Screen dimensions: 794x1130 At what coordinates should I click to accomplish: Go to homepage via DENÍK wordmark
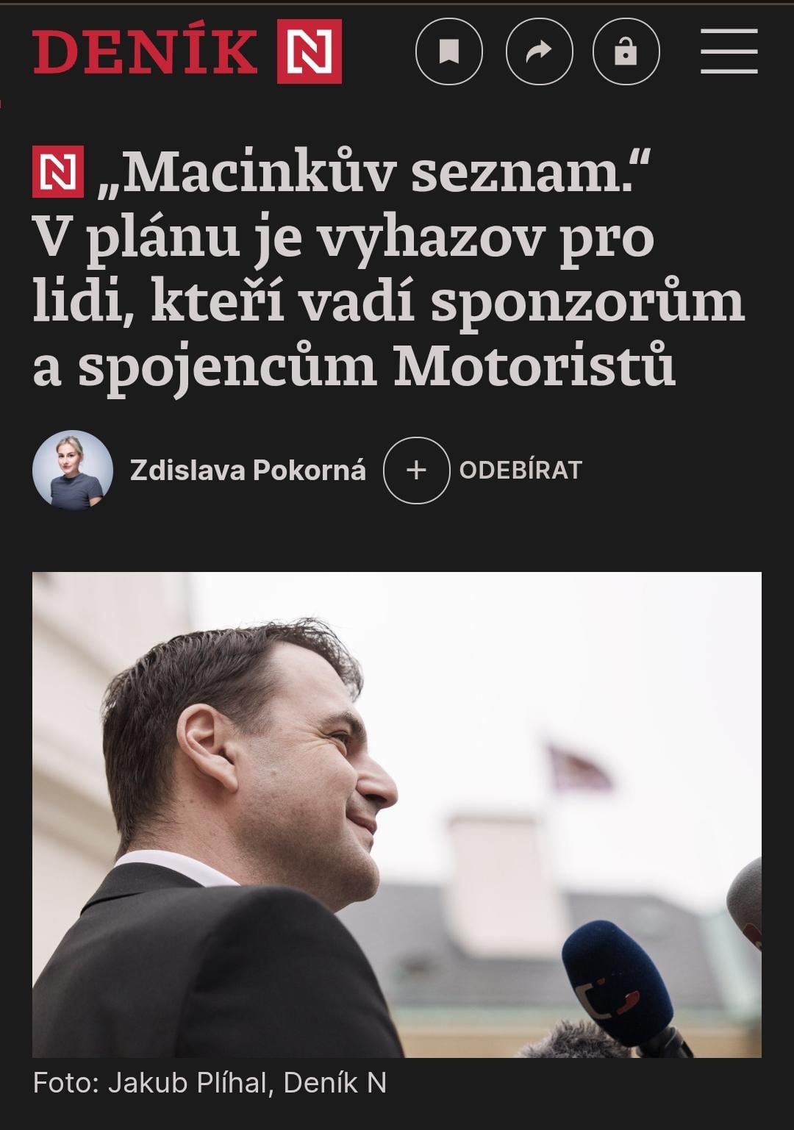pyautogui.click(x=145, y=51)
